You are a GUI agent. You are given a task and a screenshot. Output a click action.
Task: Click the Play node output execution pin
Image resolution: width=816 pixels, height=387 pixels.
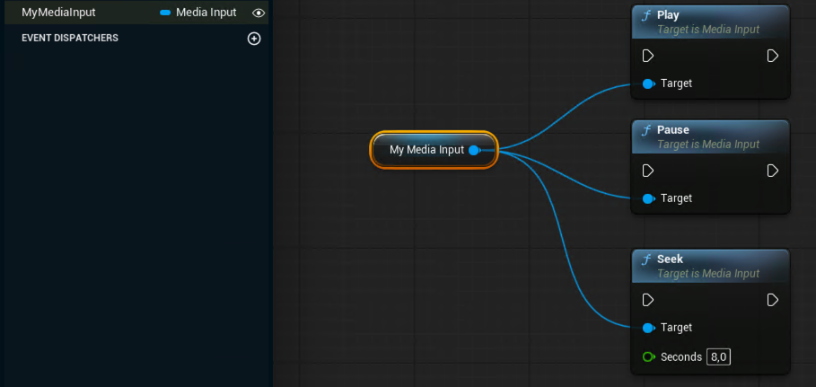click(x=773, y=56)
